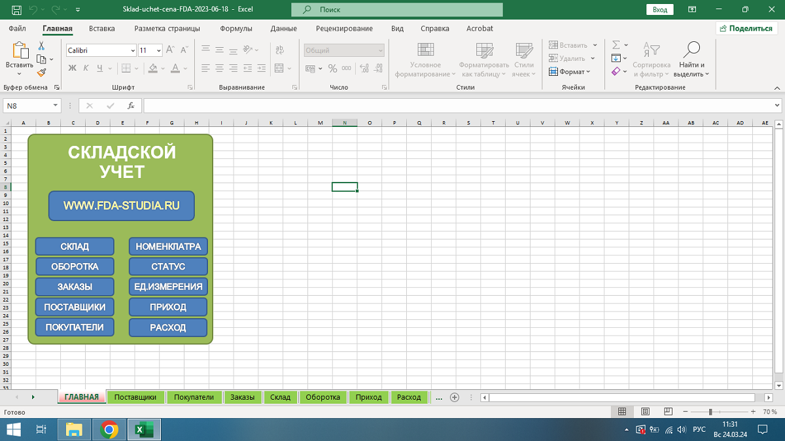Open the Оборотка sheet tab
785x441 pixels.
point(323,397)
